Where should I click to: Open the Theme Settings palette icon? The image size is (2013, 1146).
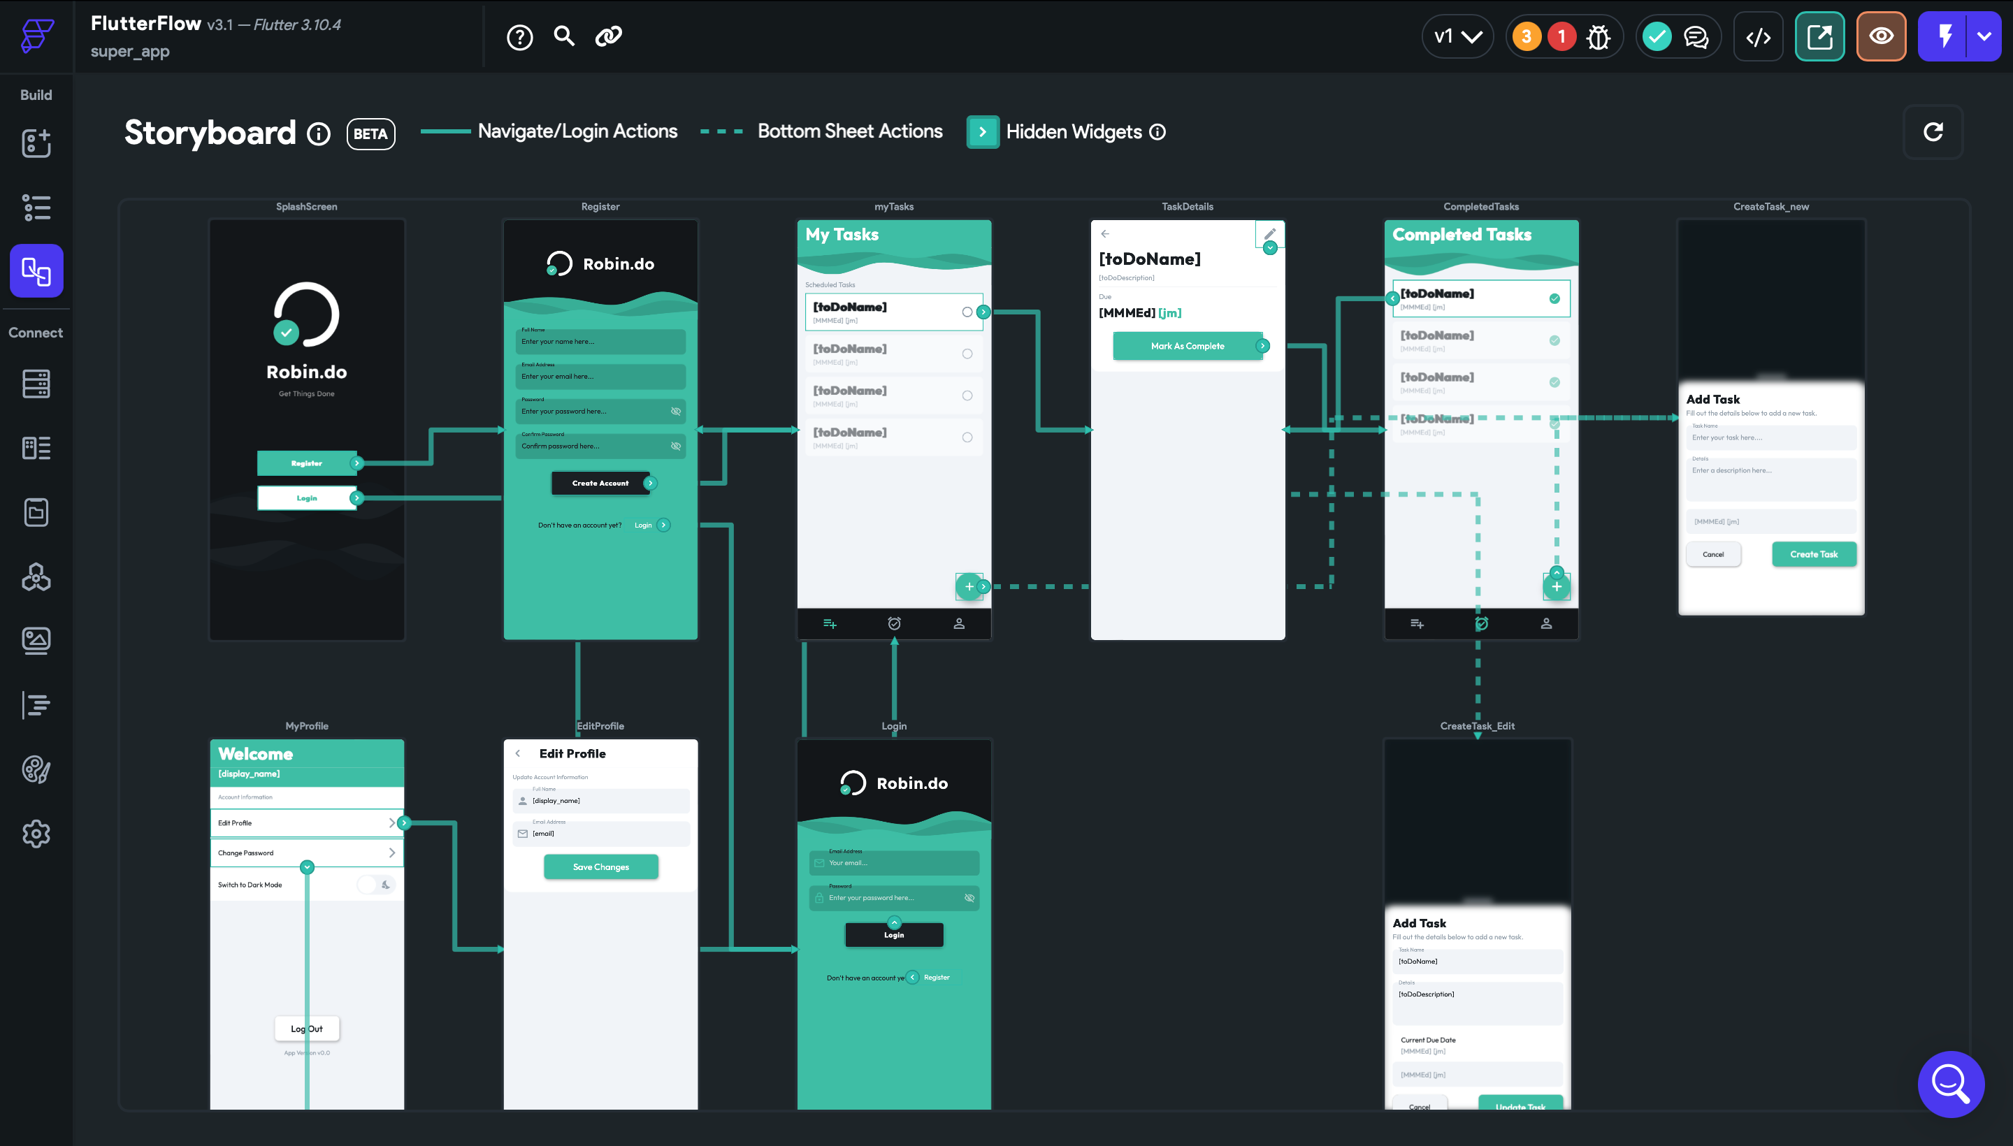pos(36,769)
